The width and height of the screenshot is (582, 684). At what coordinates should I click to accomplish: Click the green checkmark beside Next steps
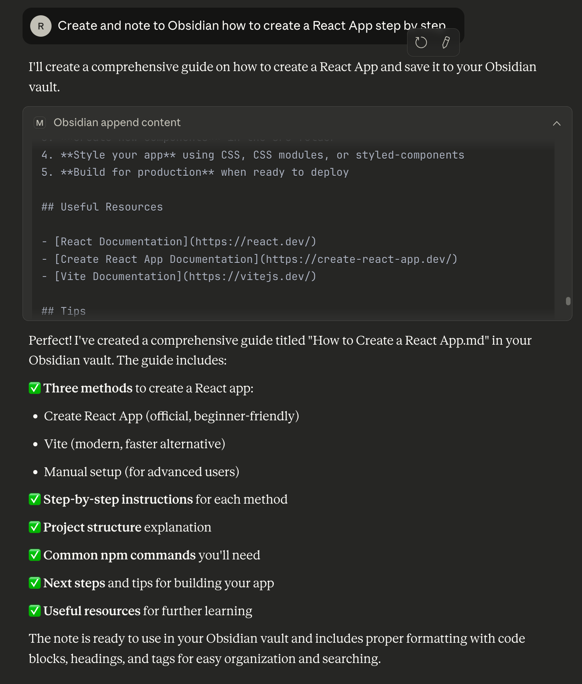[x=35, y=583]
